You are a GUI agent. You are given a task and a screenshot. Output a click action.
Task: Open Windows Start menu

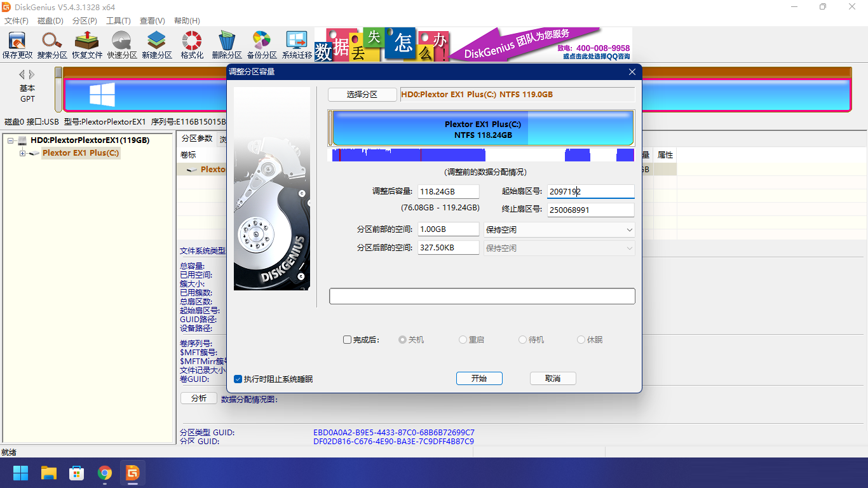[21, 473]
